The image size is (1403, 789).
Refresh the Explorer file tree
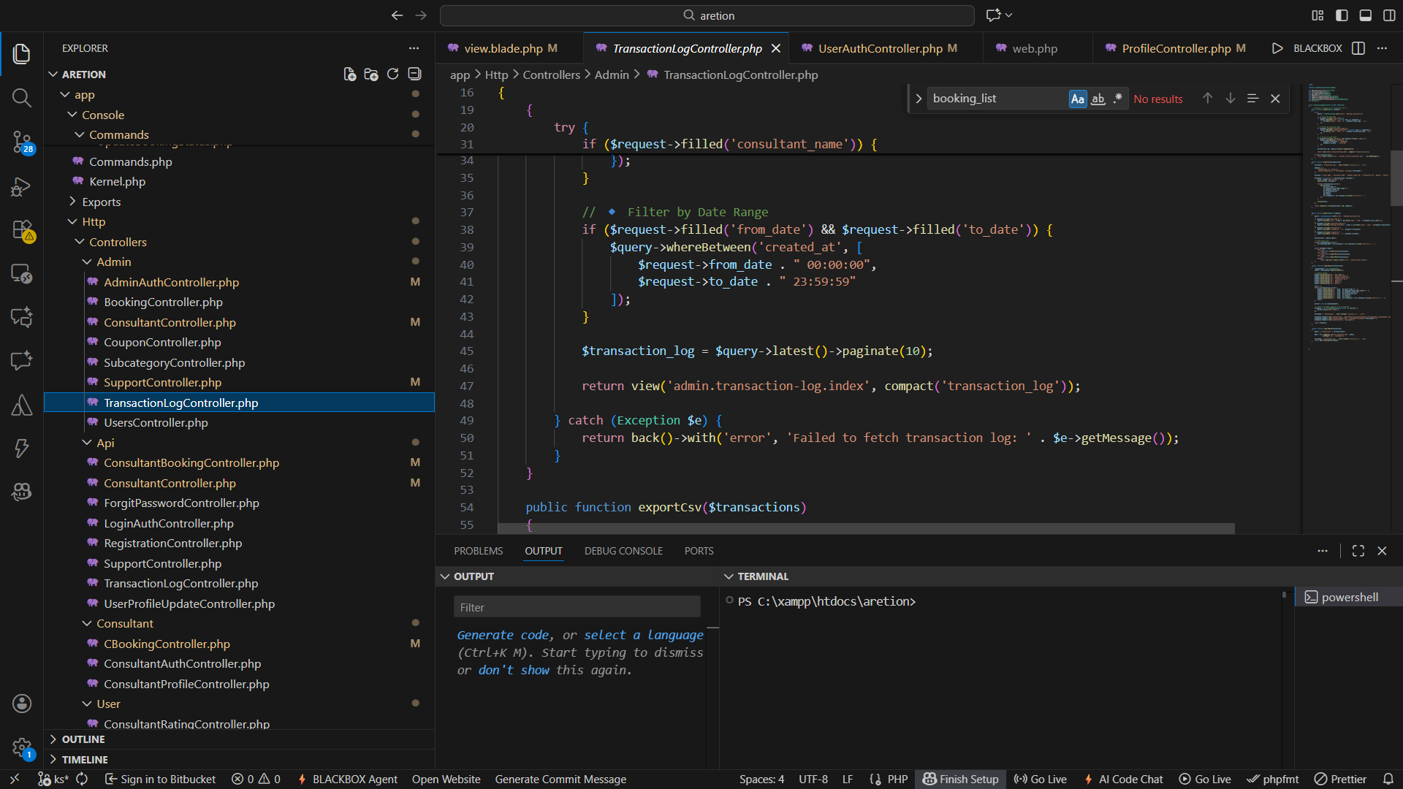pyautogui.click(x=392, y=75)
